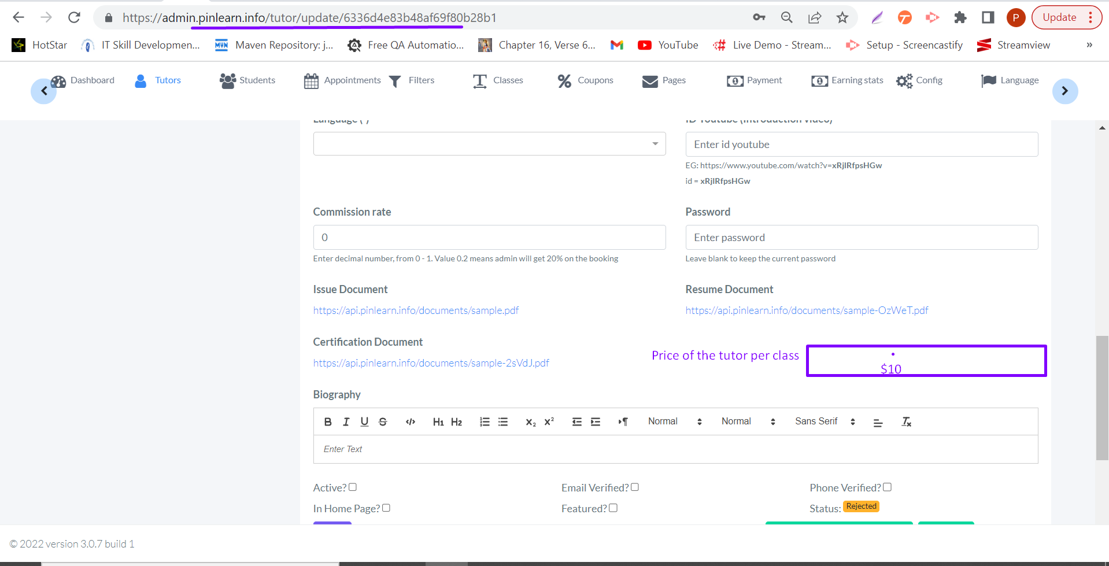Open saved passwords key icon in address bar
1109x566 pixels.
(759, 17)
